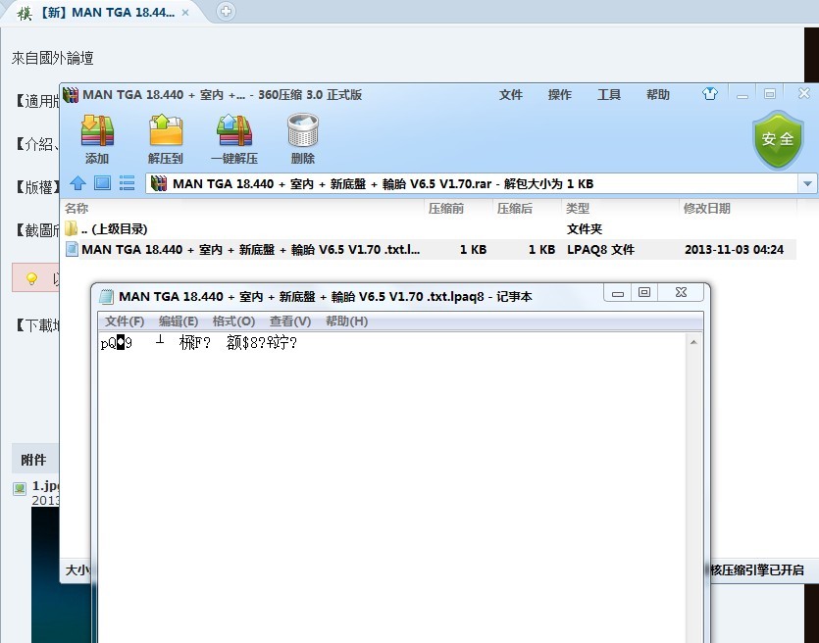Open Notepad 格式(O) menu
The image size is (819, 643).
[x=233, y=321]
